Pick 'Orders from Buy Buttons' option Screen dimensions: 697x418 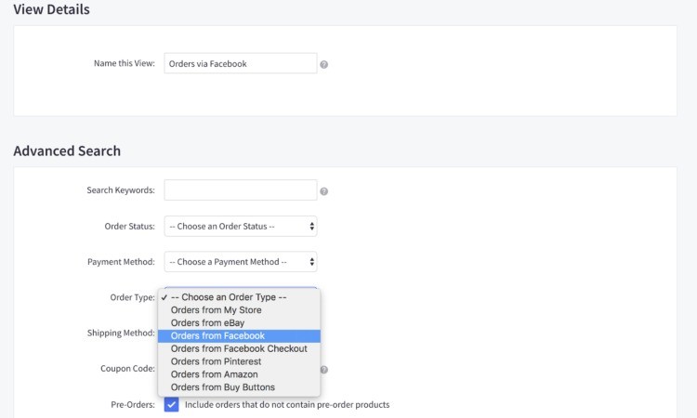222,386
